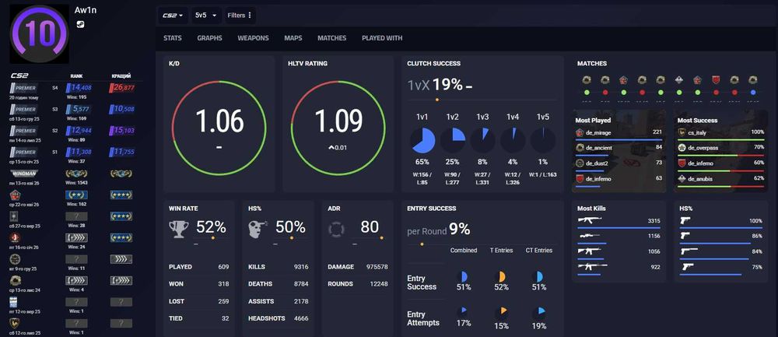The width and height of the screenshot is (778, 337).
Task: Click the de_mirage map icon in Most Played
Action: 580,132
